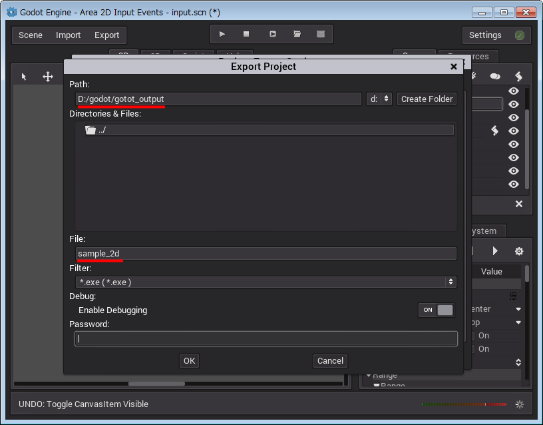The width and height of the screenshot is (543, 425).
Task: Click in the Password input field
Action: coord(266,338)
